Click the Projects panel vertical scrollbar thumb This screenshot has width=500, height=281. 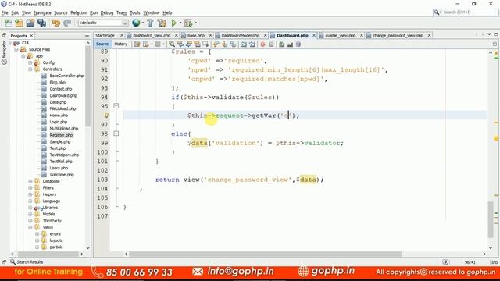[x=87, y=86]
